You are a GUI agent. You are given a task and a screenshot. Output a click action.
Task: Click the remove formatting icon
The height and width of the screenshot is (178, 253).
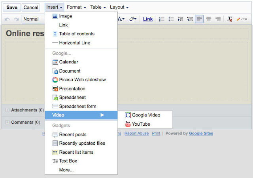(230, 19)
